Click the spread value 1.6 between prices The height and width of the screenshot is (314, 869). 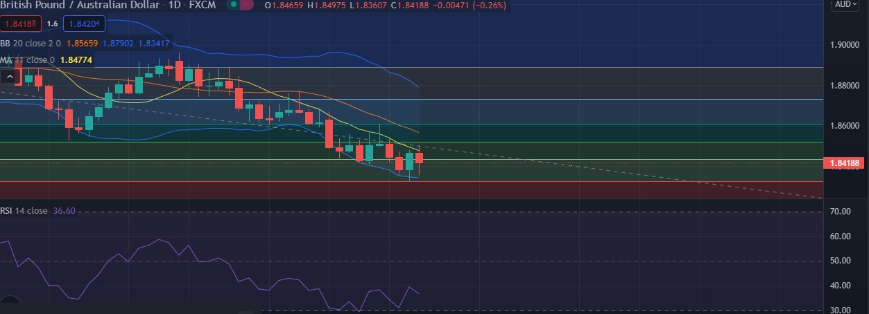(52, 24)
